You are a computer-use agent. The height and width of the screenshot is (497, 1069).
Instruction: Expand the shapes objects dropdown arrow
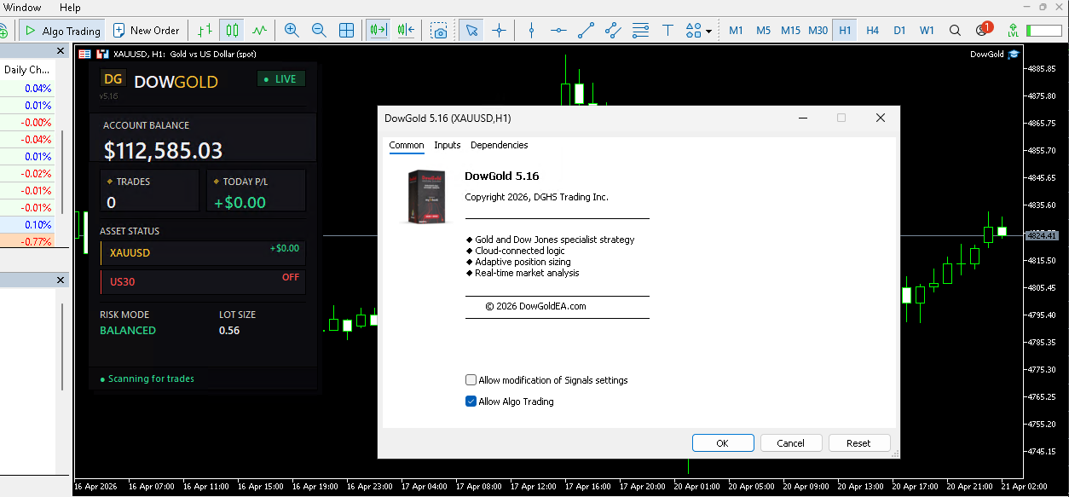pyautogui.click(x=709, y=32)
